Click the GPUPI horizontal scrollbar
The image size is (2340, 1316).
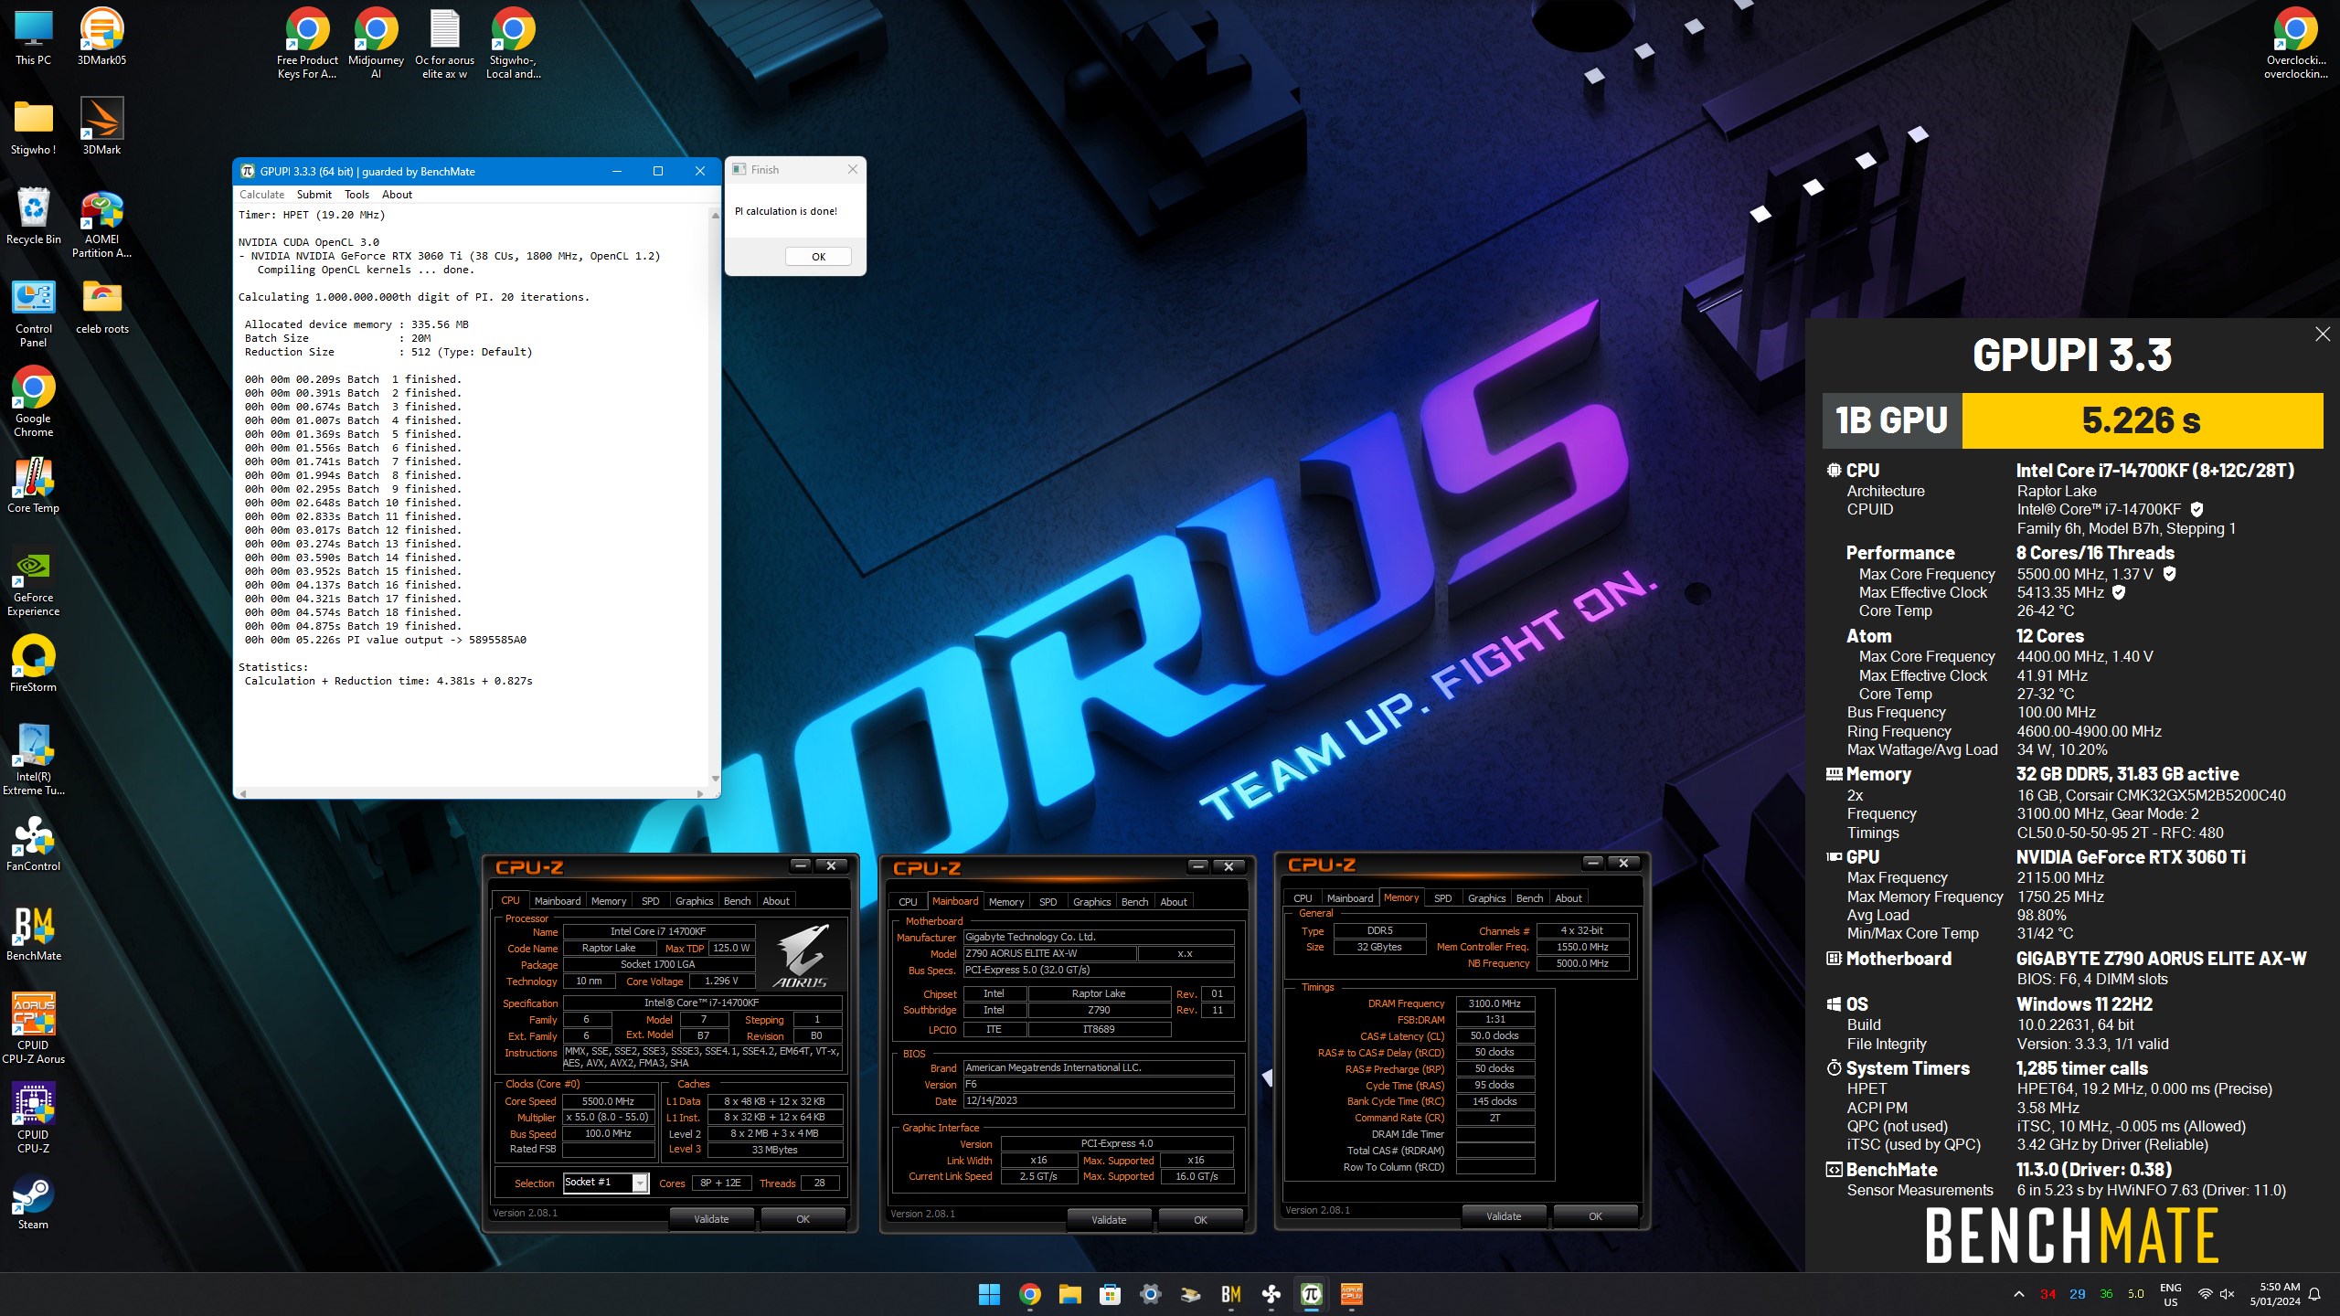coord(471,793)
